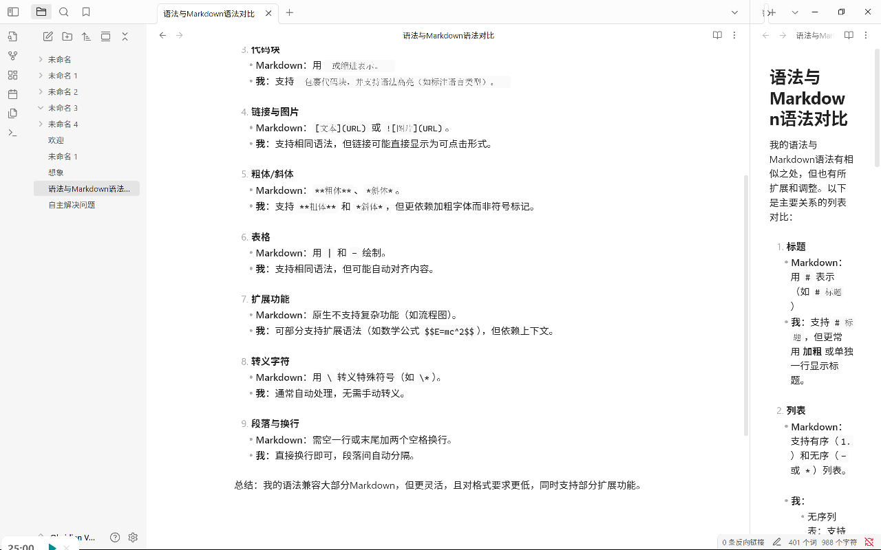Expand the 未命名 2 folder
The width and height of the screenshot is (881, 550).
tap(41, 91)
